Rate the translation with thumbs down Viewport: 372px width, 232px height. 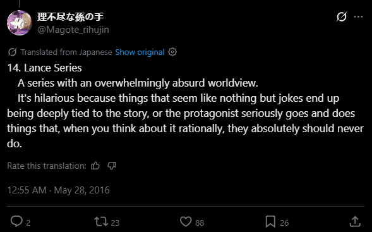pyautogui.click(x=112, y=166)
